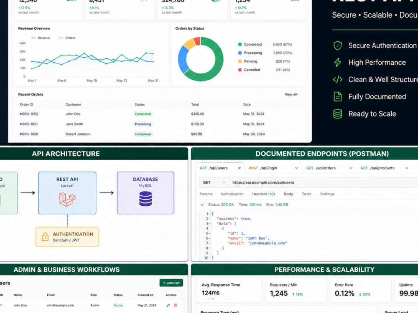Click the $320.00 total value
The width and height of the screenshot is (418, 313).
(198, 114)
